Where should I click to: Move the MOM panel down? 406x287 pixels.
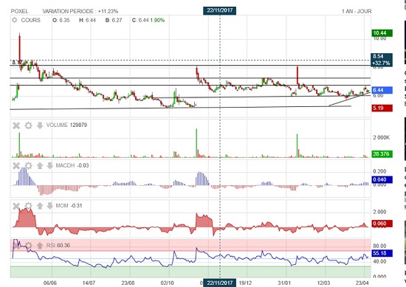49,206
